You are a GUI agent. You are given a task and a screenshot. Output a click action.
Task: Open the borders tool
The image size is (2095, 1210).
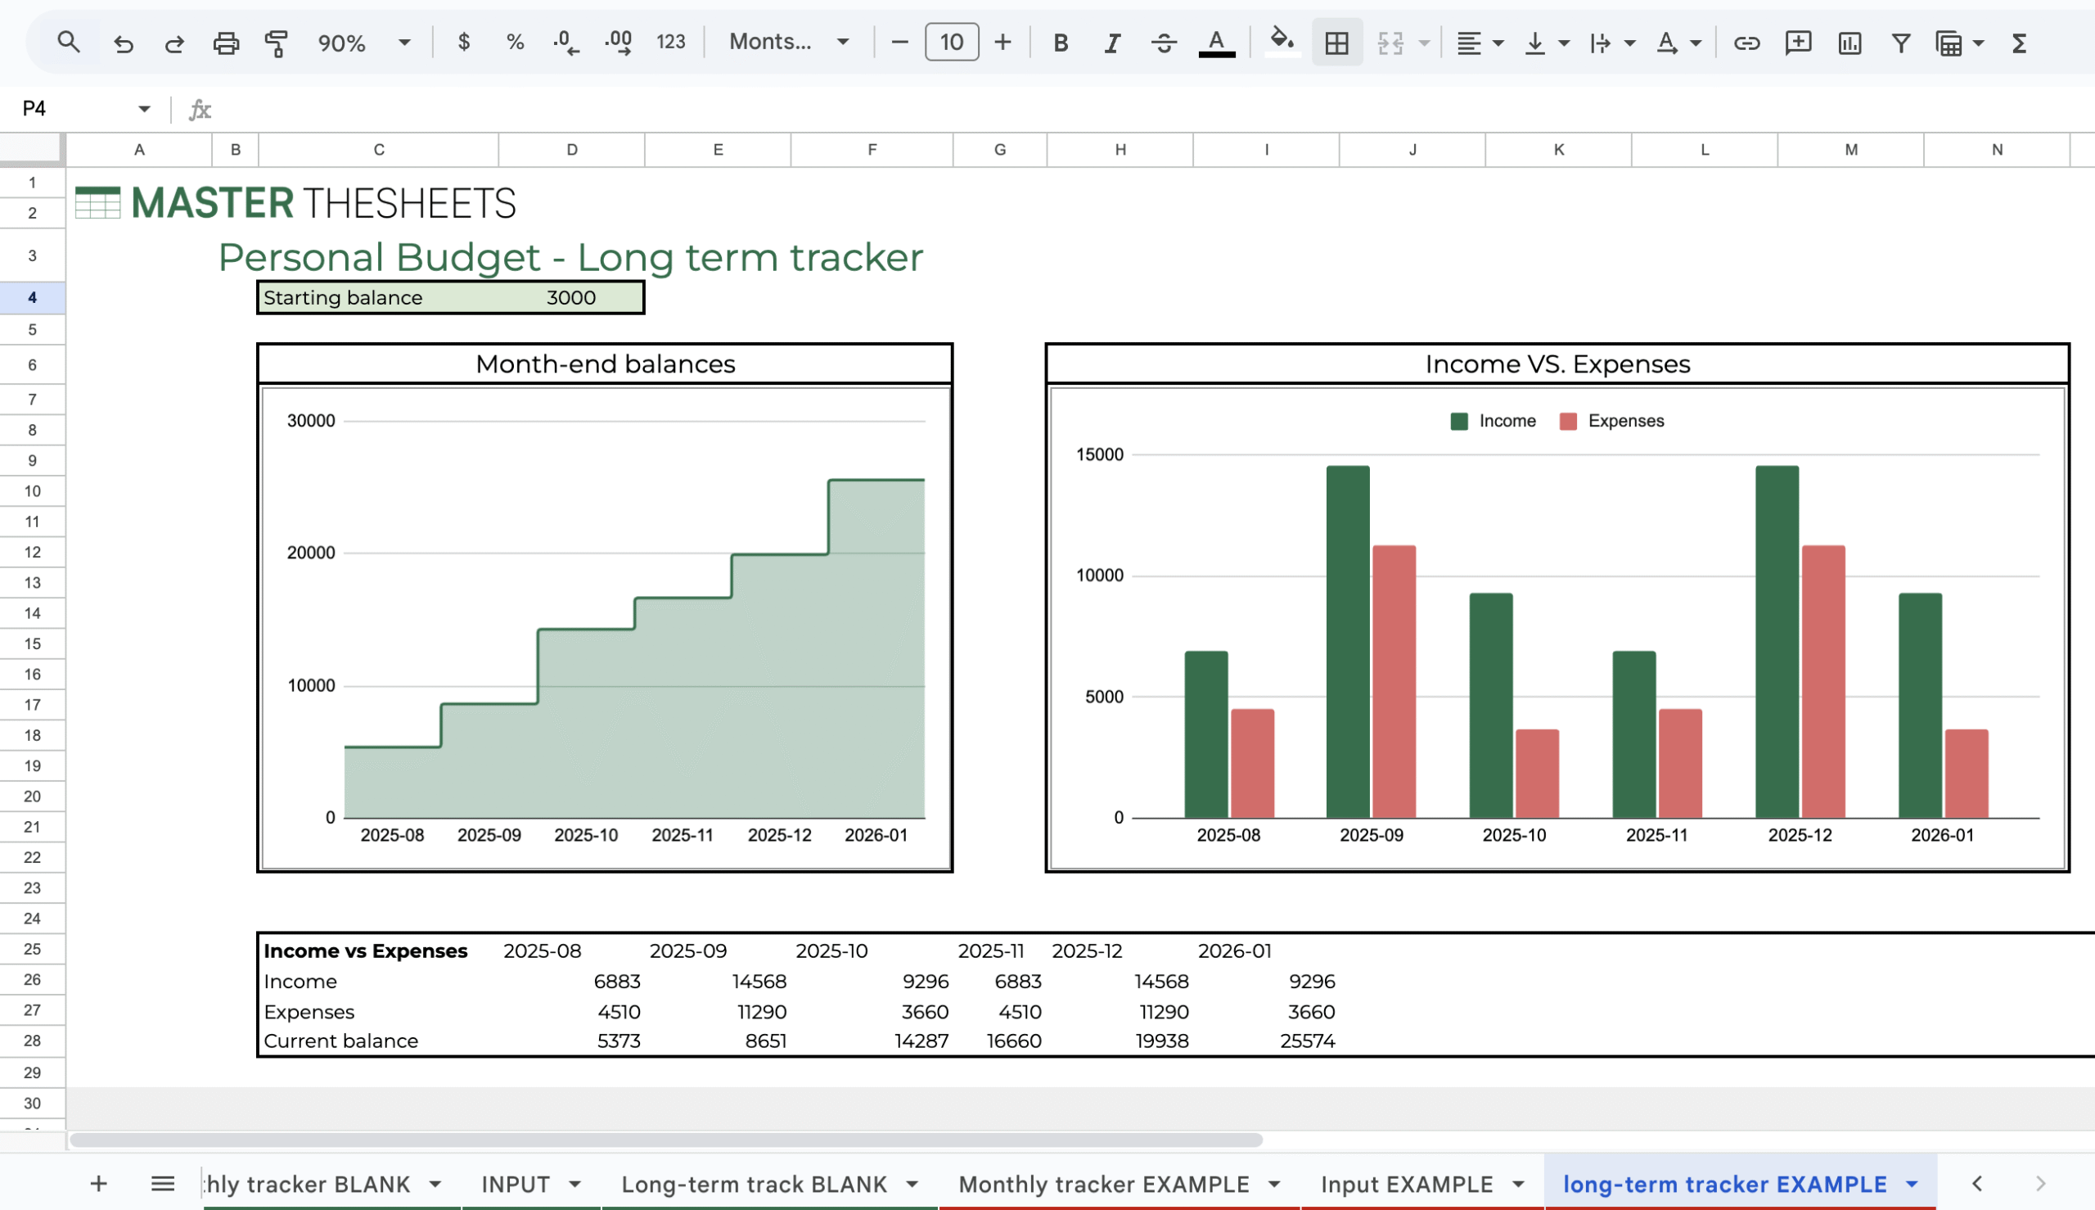(x=1336, y=43)
